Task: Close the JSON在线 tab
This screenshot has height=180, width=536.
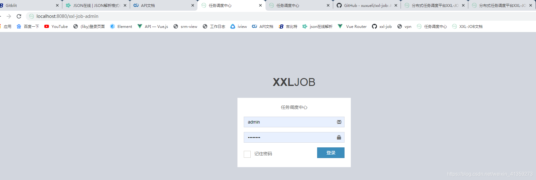Action: [x=125, y=5]
